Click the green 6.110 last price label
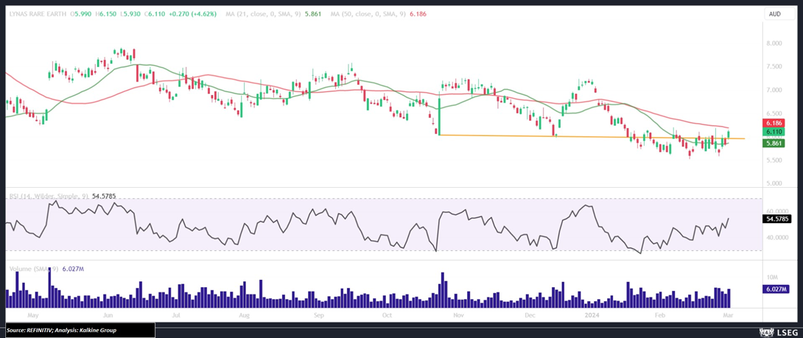 tap(773, 132)
